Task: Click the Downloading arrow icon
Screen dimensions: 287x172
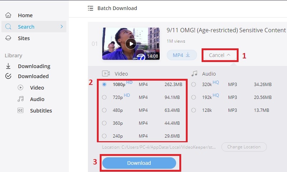Action: point(8,66)
